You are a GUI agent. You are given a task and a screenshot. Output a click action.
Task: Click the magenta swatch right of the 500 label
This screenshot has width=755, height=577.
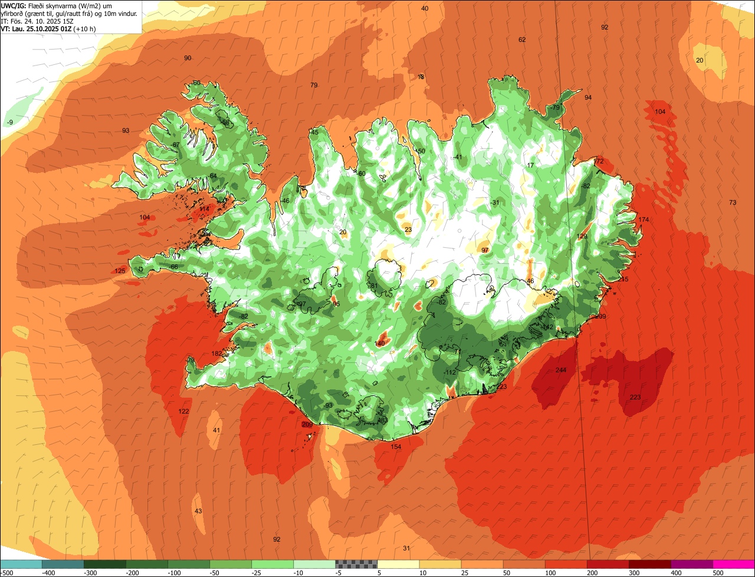734,563
